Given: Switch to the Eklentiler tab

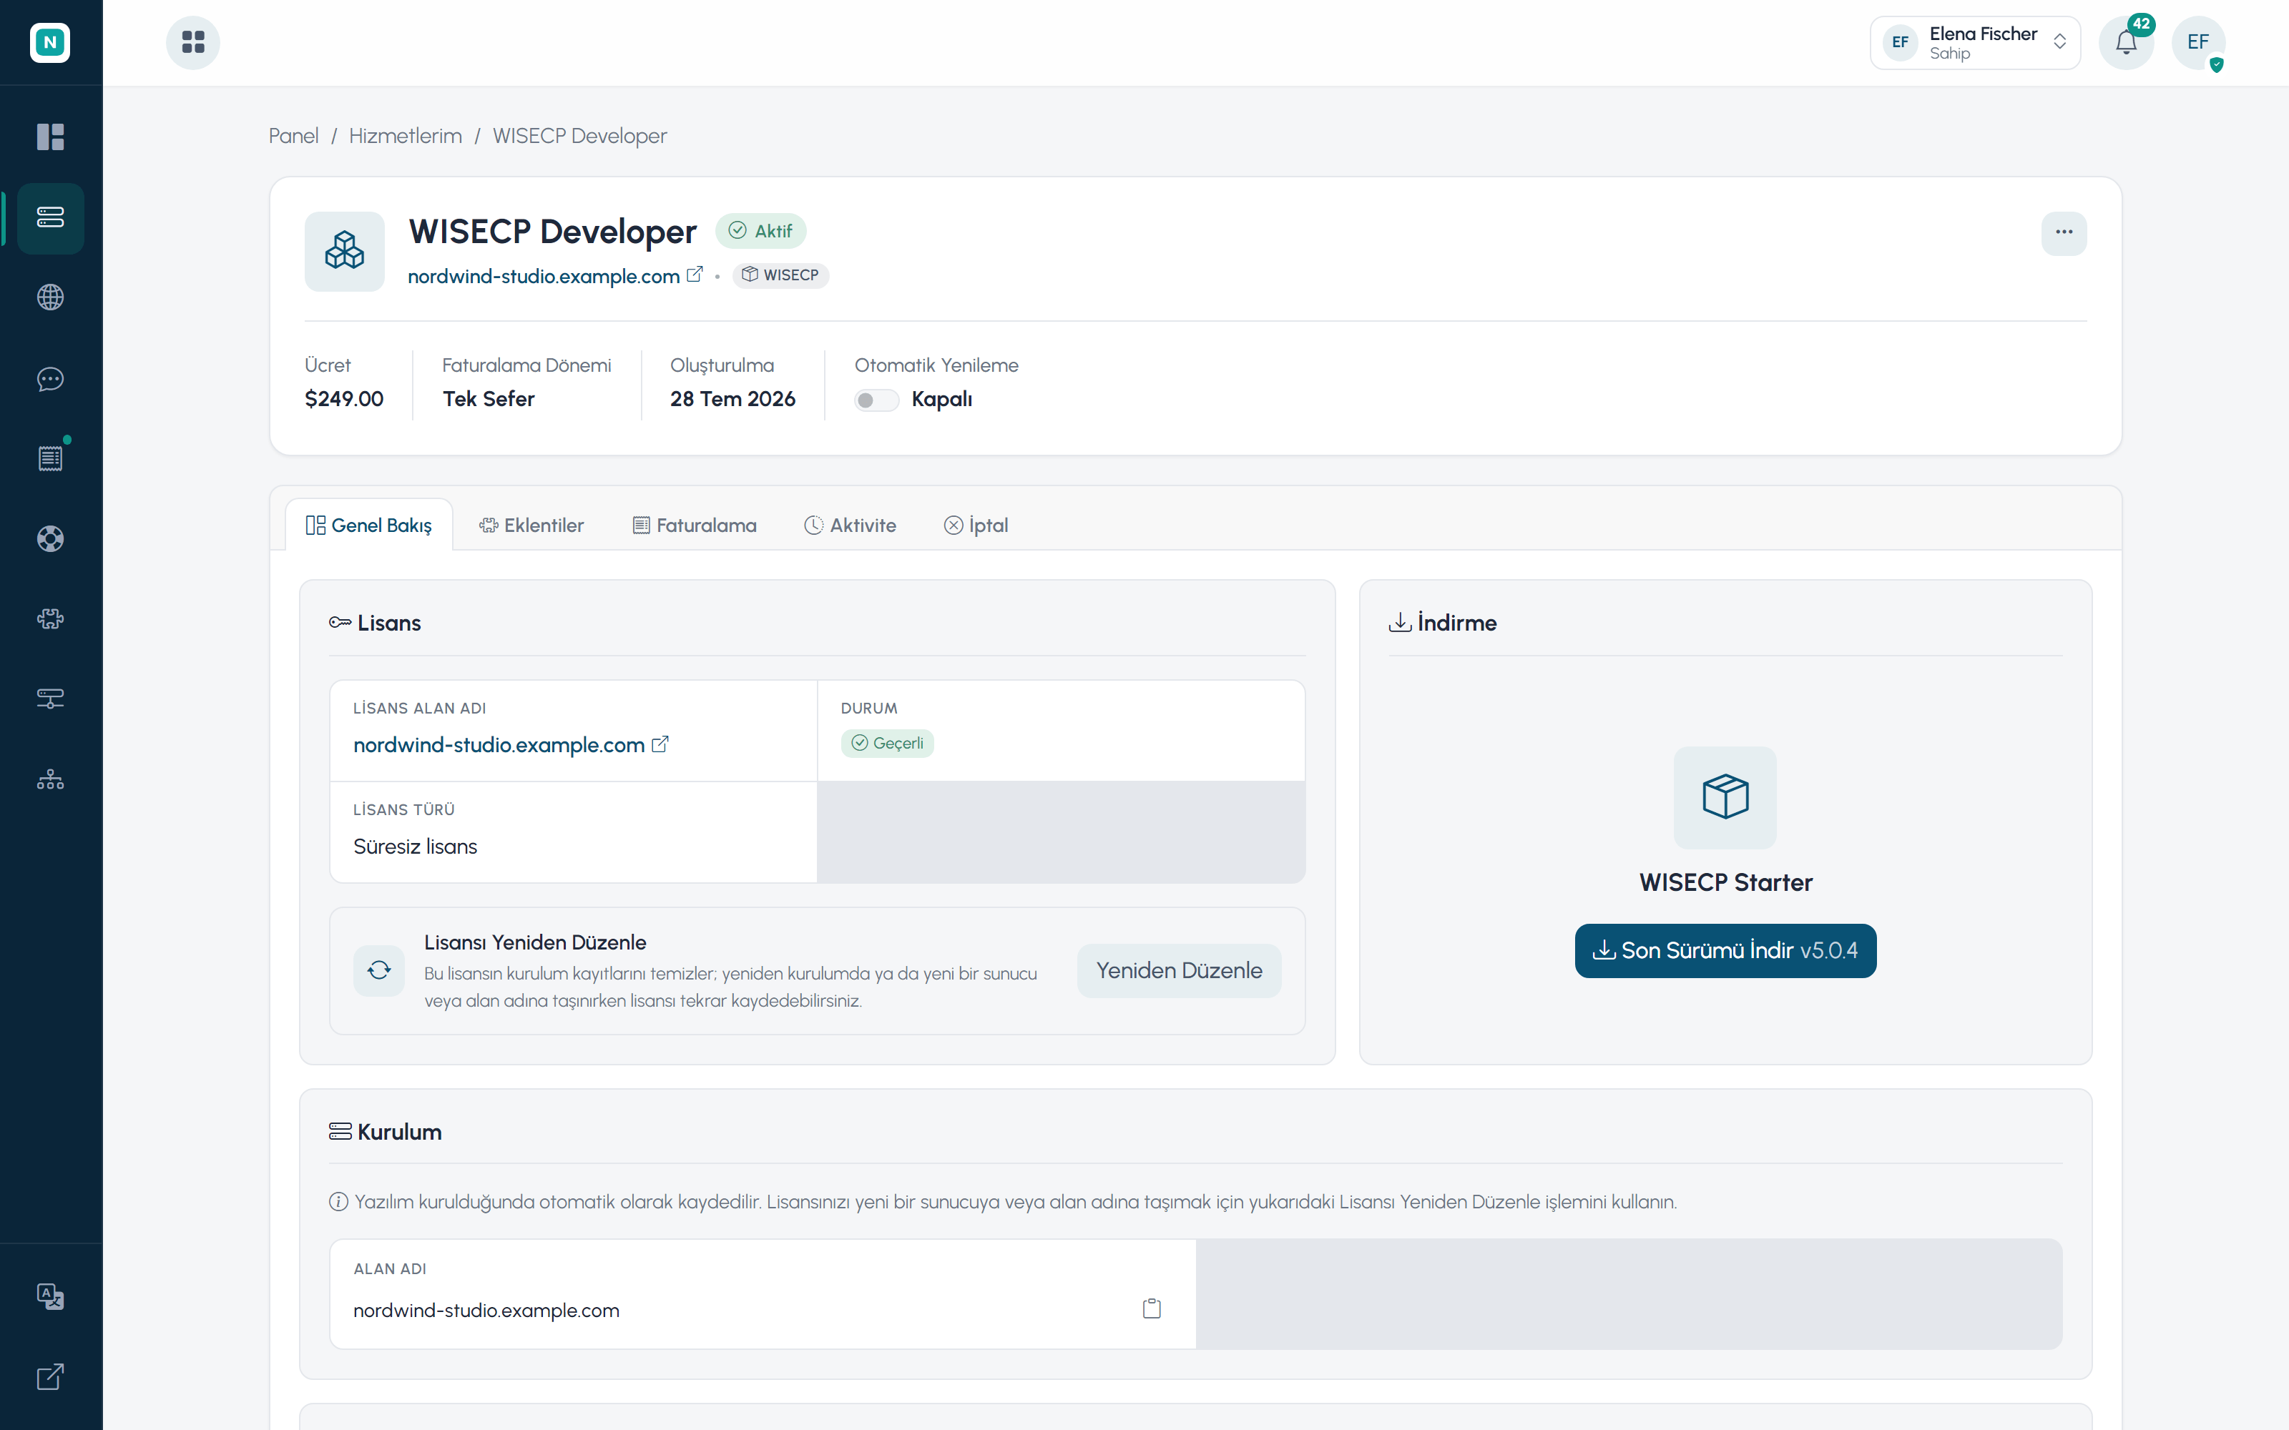Looking at the screenshot, I should (x=531, y=525).
